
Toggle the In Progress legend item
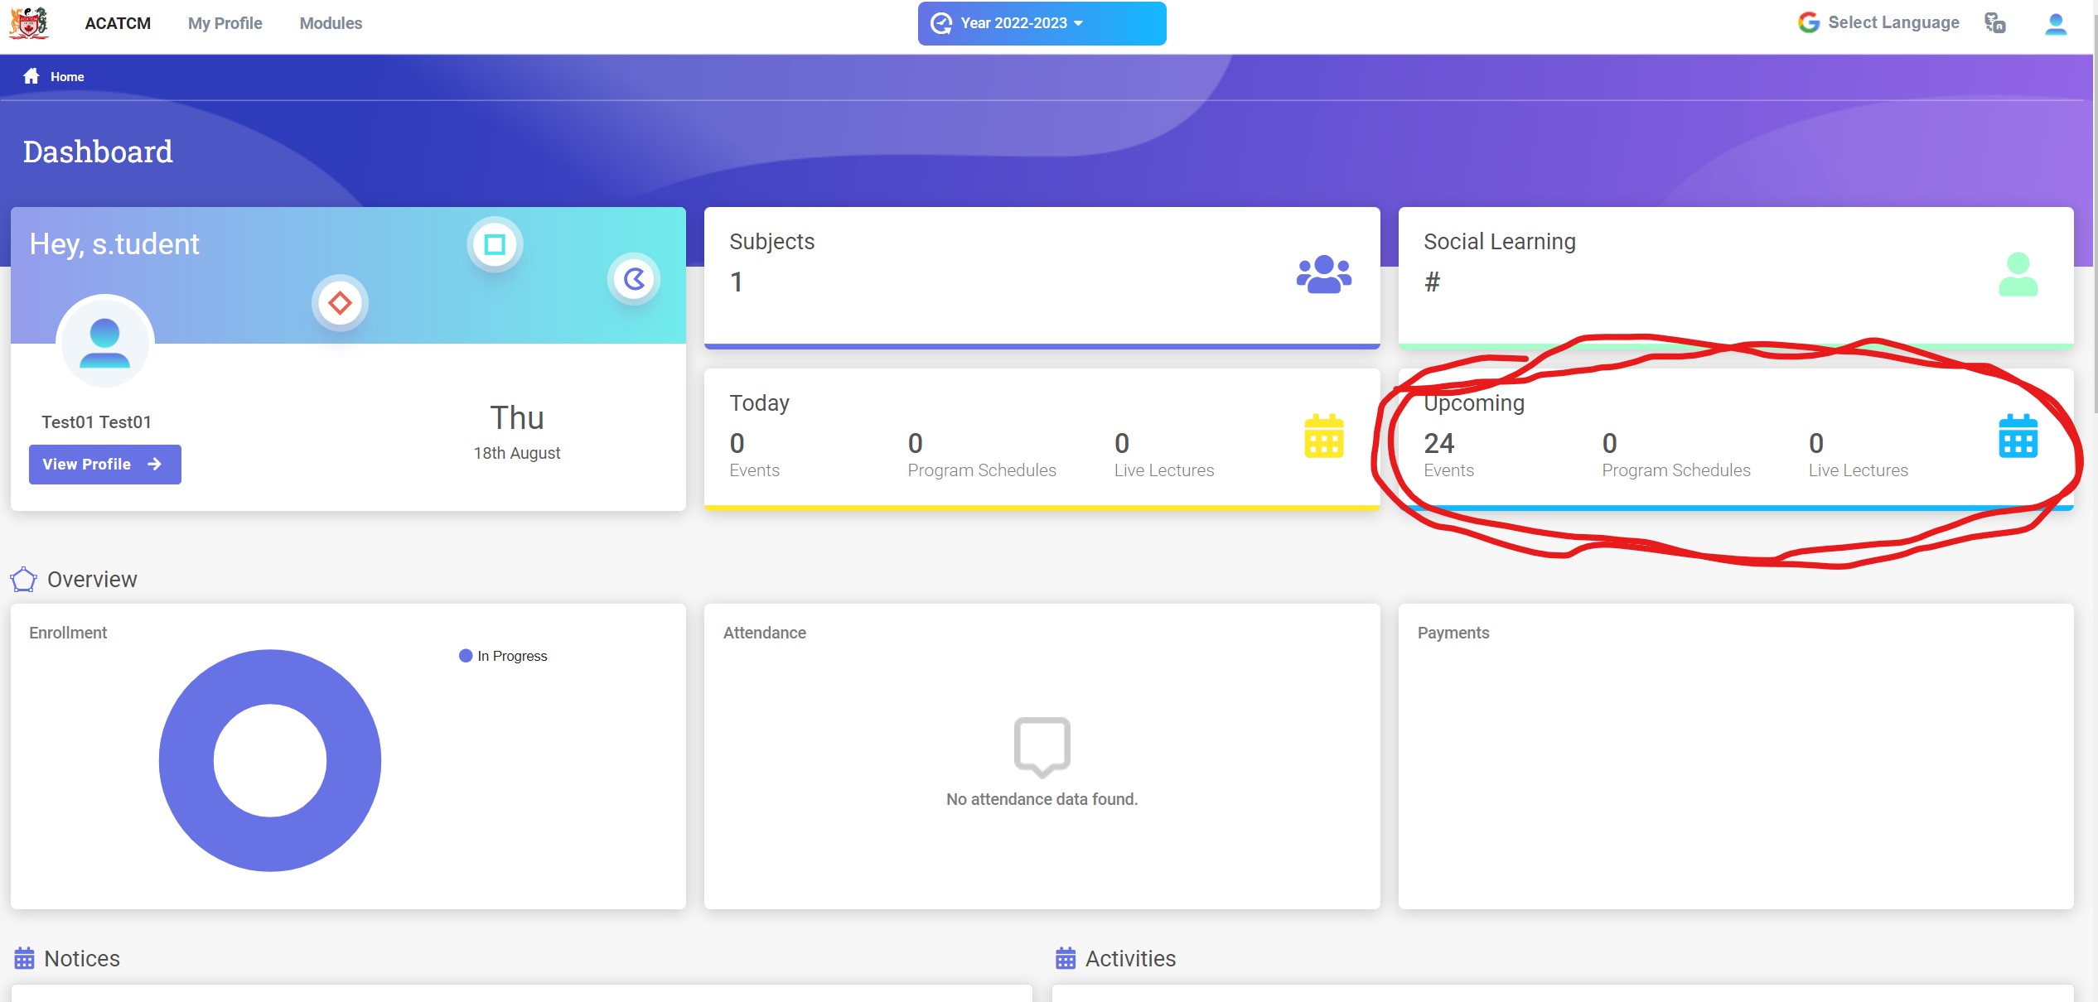tap(503, 656)
